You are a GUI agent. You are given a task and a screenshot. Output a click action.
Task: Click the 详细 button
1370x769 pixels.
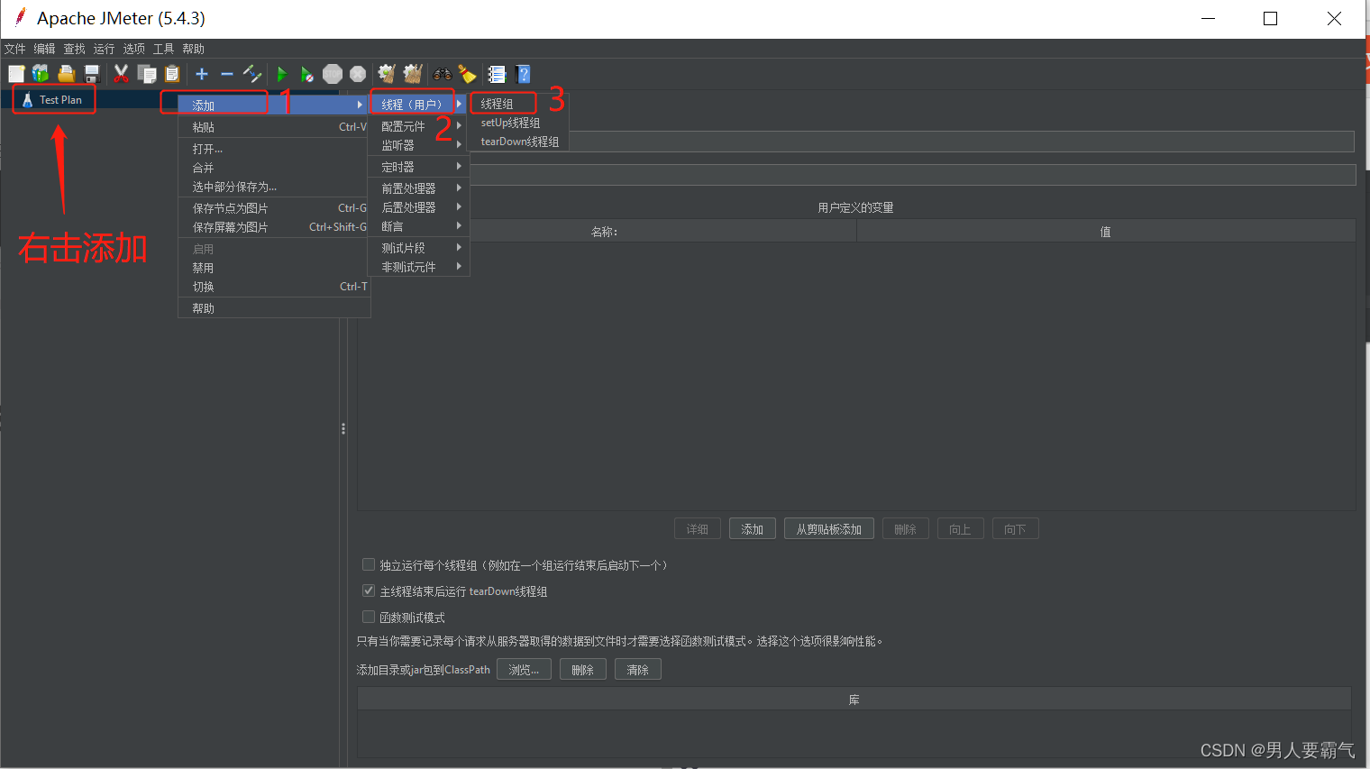698,529
